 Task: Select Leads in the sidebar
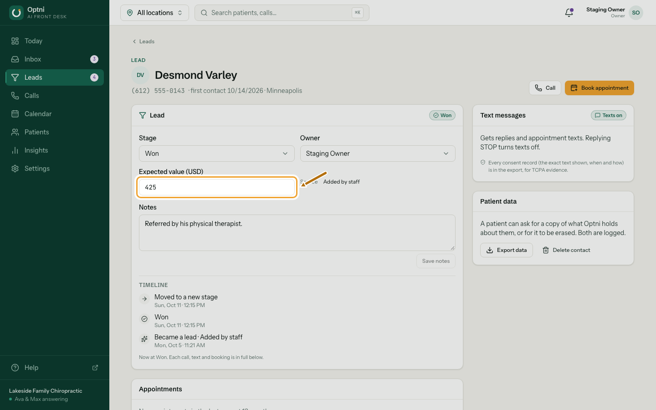click(55, 77)
